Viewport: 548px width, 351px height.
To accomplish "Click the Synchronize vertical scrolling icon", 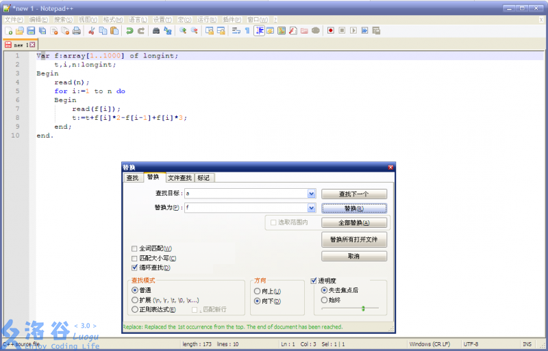I will click(210, 31).
